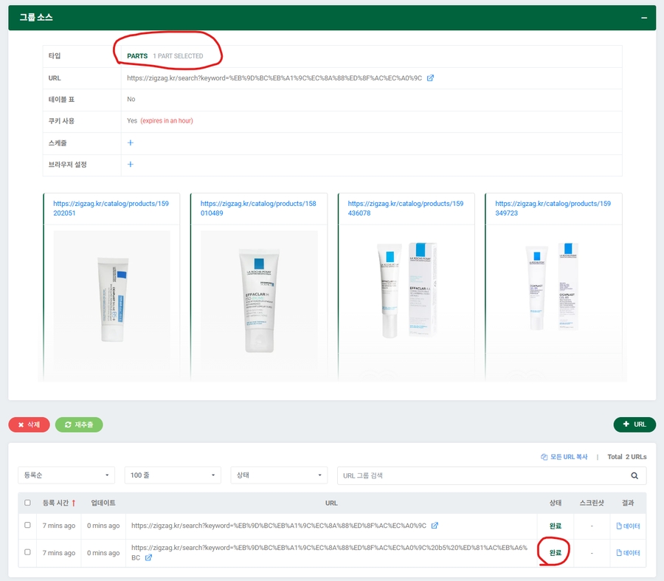Toggle select-all checkbox in table header
Viewport: 664px width, 581px height.
coord(28,503)
